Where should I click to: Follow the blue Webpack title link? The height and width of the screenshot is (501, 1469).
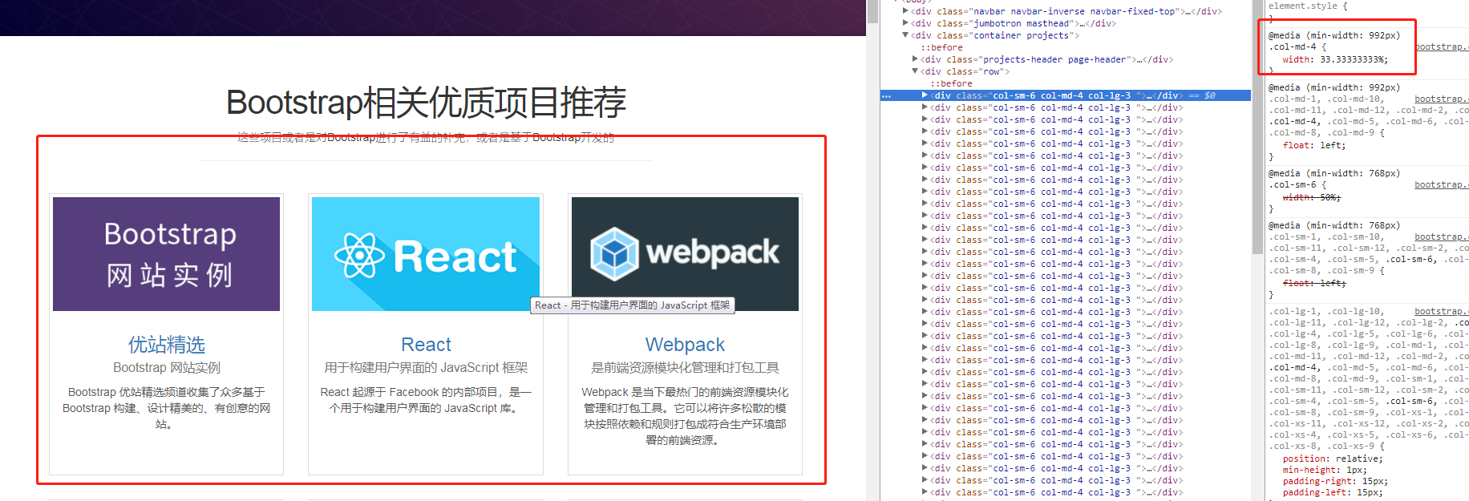pos(685,345)
